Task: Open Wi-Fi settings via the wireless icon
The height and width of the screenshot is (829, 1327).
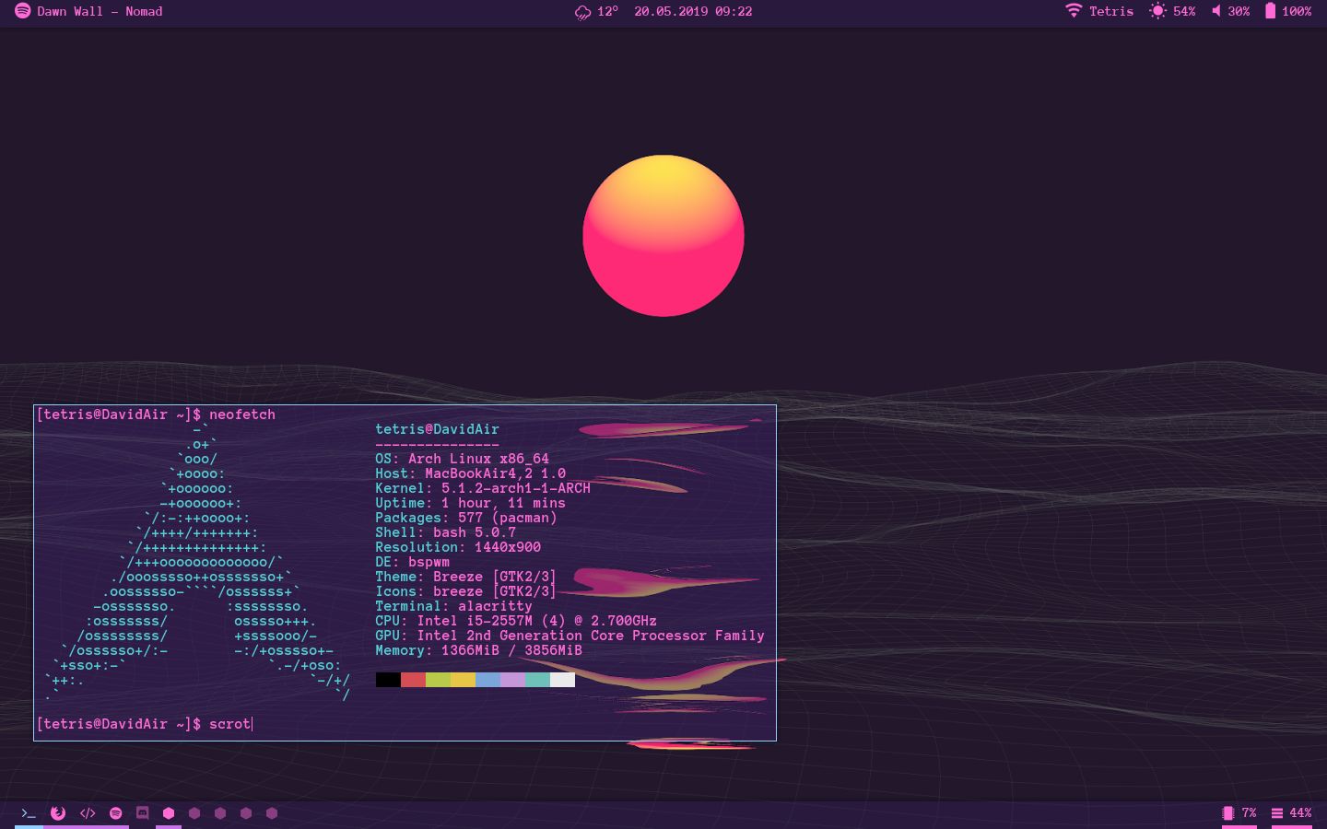Action: (1074, 11)
